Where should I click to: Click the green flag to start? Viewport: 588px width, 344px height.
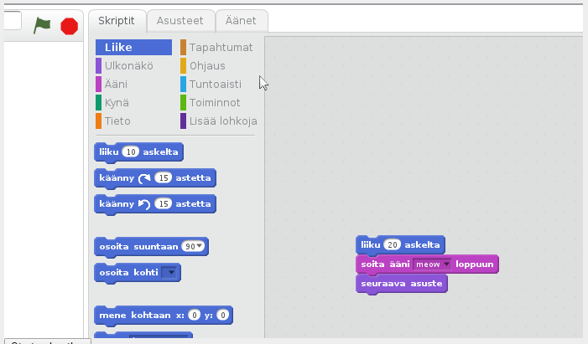pos(42,25)
